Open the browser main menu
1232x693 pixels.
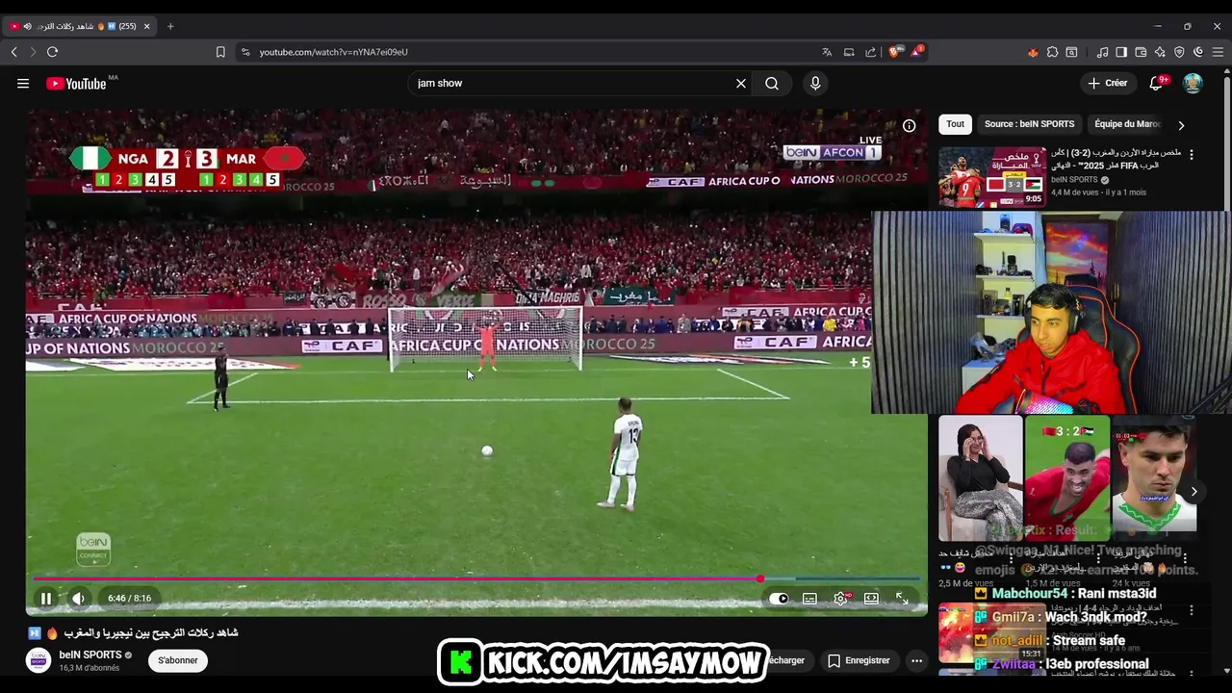click(x=1218, y=52)
